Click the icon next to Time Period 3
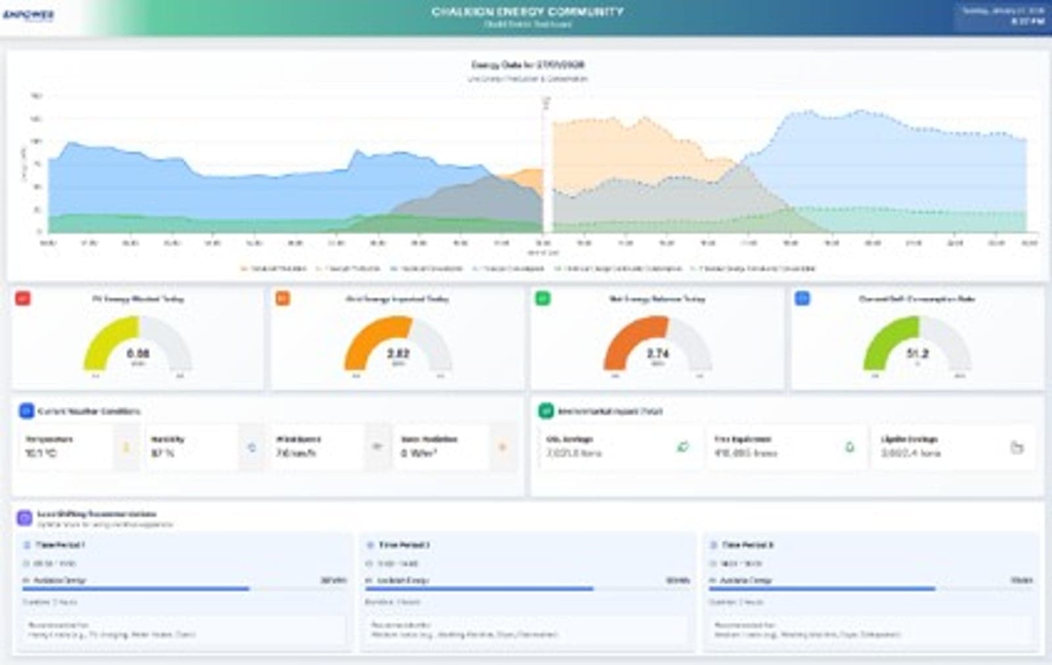The image size is (1052, 665). coord(713,545)
